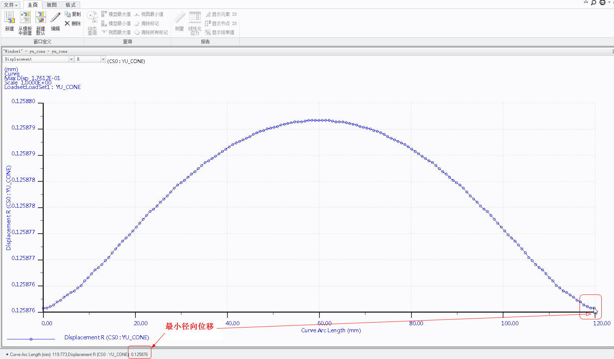Click the legend entry Displacement R
Screen dimensions: 614x359
106,337
